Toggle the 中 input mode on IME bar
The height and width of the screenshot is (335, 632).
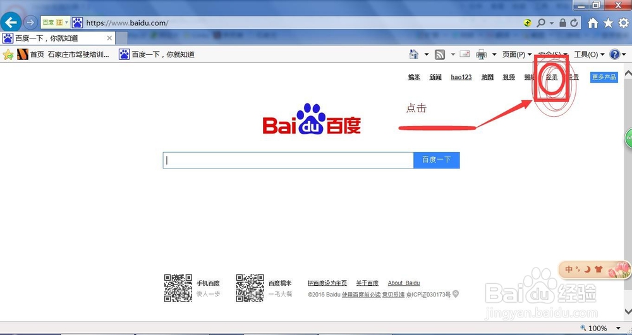coord(569,269)
